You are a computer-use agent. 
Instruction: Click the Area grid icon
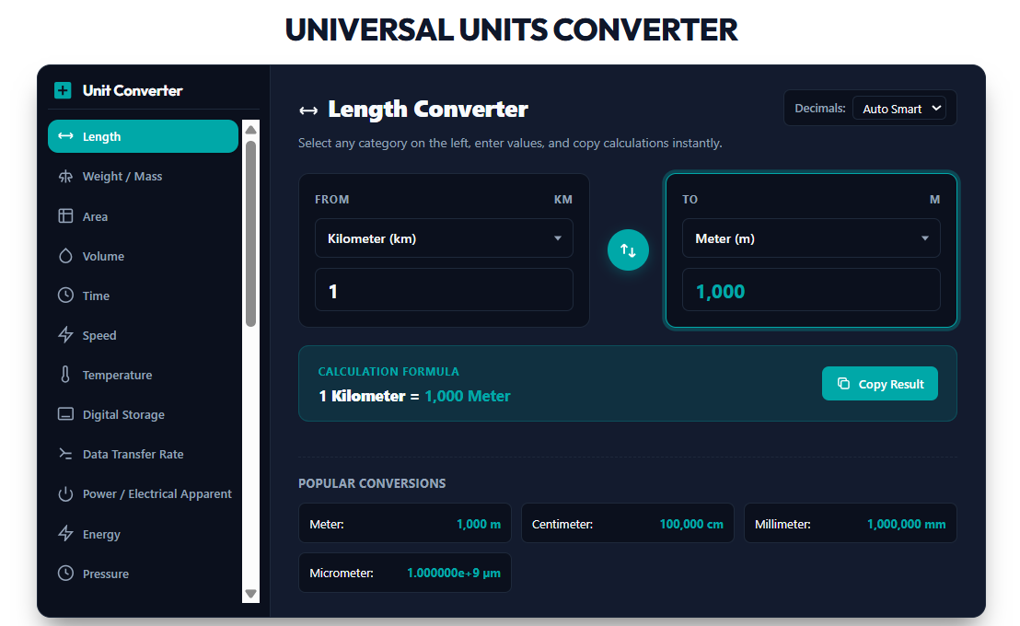click(65, 216)
